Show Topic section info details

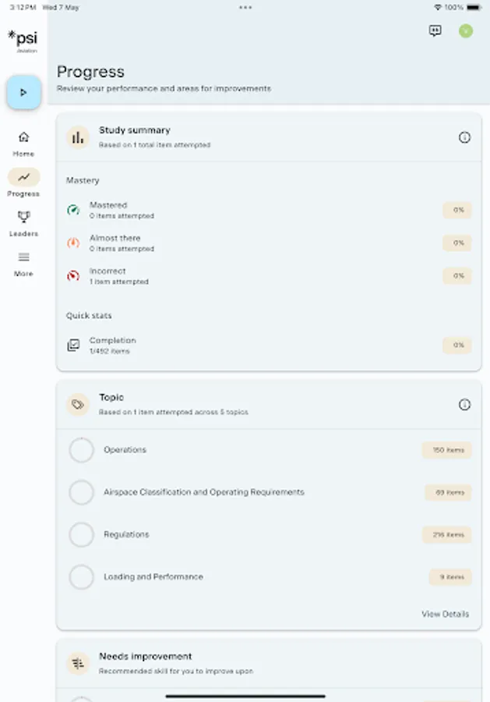[x=464, y=404]
